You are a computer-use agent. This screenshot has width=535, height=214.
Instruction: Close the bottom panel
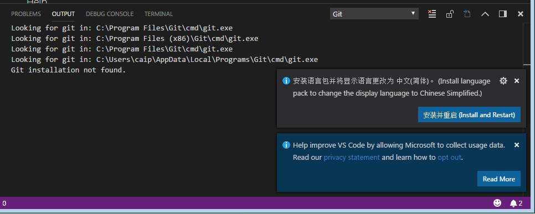tap(521, 14)
